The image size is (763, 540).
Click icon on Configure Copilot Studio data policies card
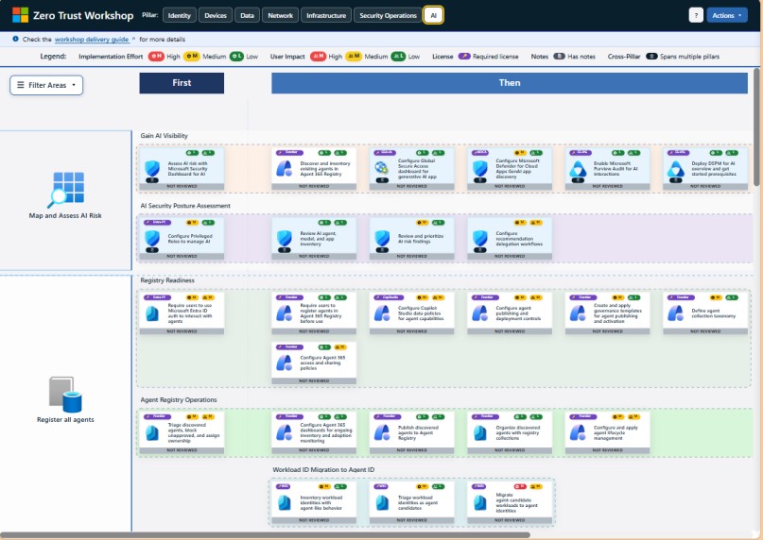click(x=382, y=313)
